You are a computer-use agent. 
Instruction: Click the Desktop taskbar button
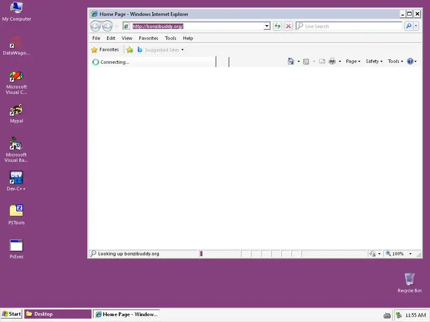58,314
